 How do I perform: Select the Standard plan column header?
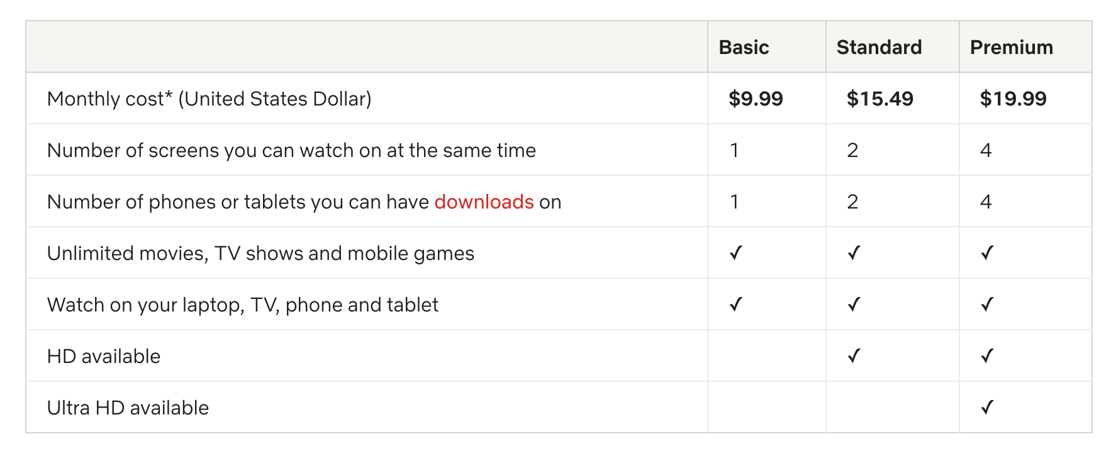(879, 48)
